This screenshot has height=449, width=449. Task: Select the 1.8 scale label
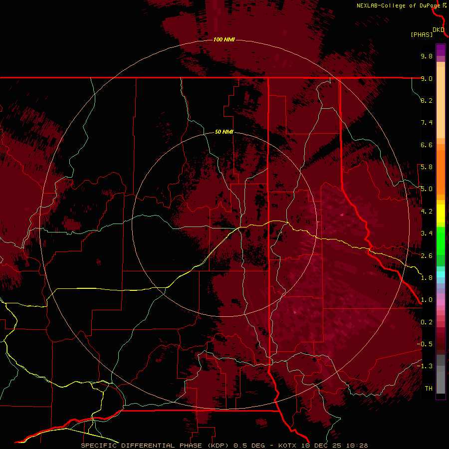[x=427, y=278]
